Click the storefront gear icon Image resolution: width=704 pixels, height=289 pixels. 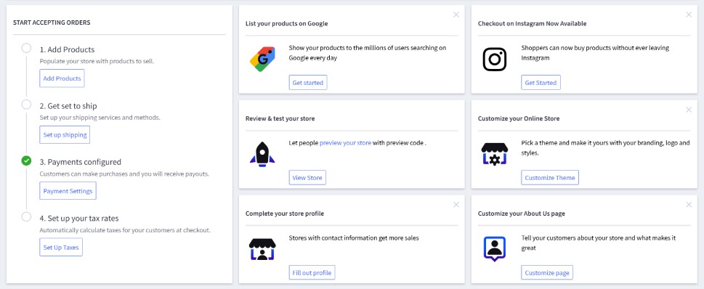pyautogui.click(x=494, y=154)
